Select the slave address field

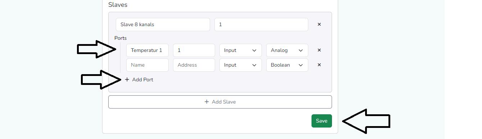click(261, 24)
